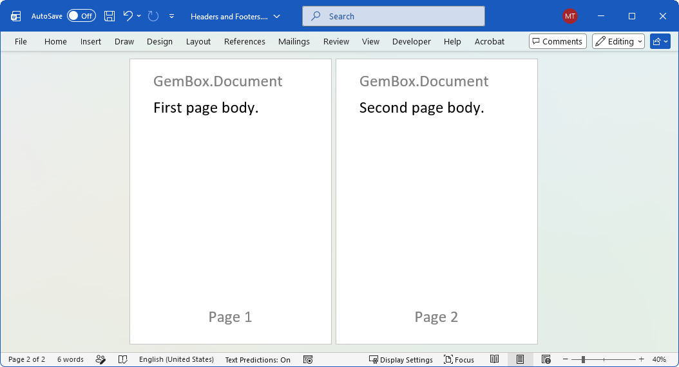Viewport: 679px width, 367px height.
Task: Toggle Text Predictions: On in status bar
Action: click(x=258, y=360)
